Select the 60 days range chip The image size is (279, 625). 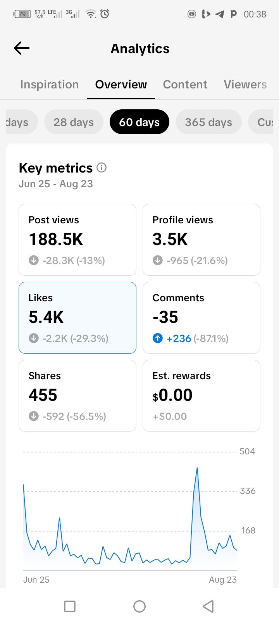tap(139, 122)
